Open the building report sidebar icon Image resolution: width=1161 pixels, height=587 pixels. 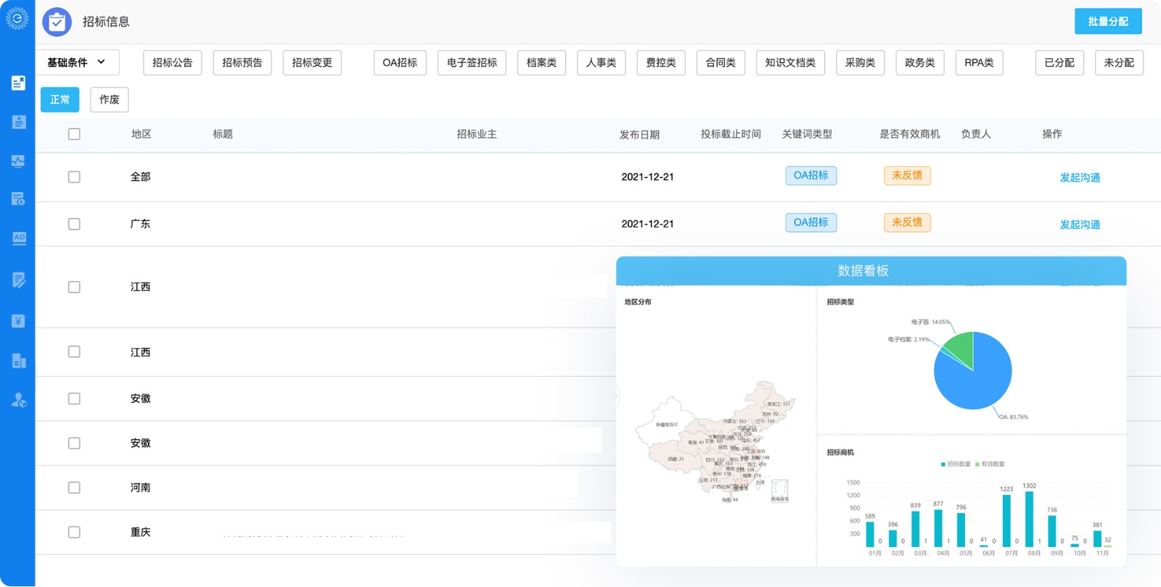tap(18, 361)
